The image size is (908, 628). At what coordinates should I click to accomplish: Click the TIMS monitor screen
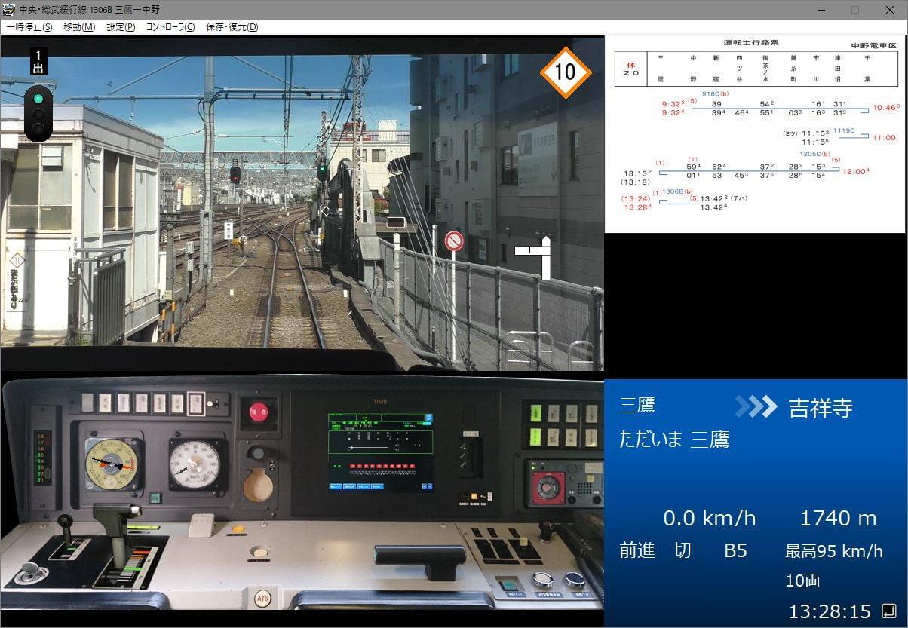381,452
